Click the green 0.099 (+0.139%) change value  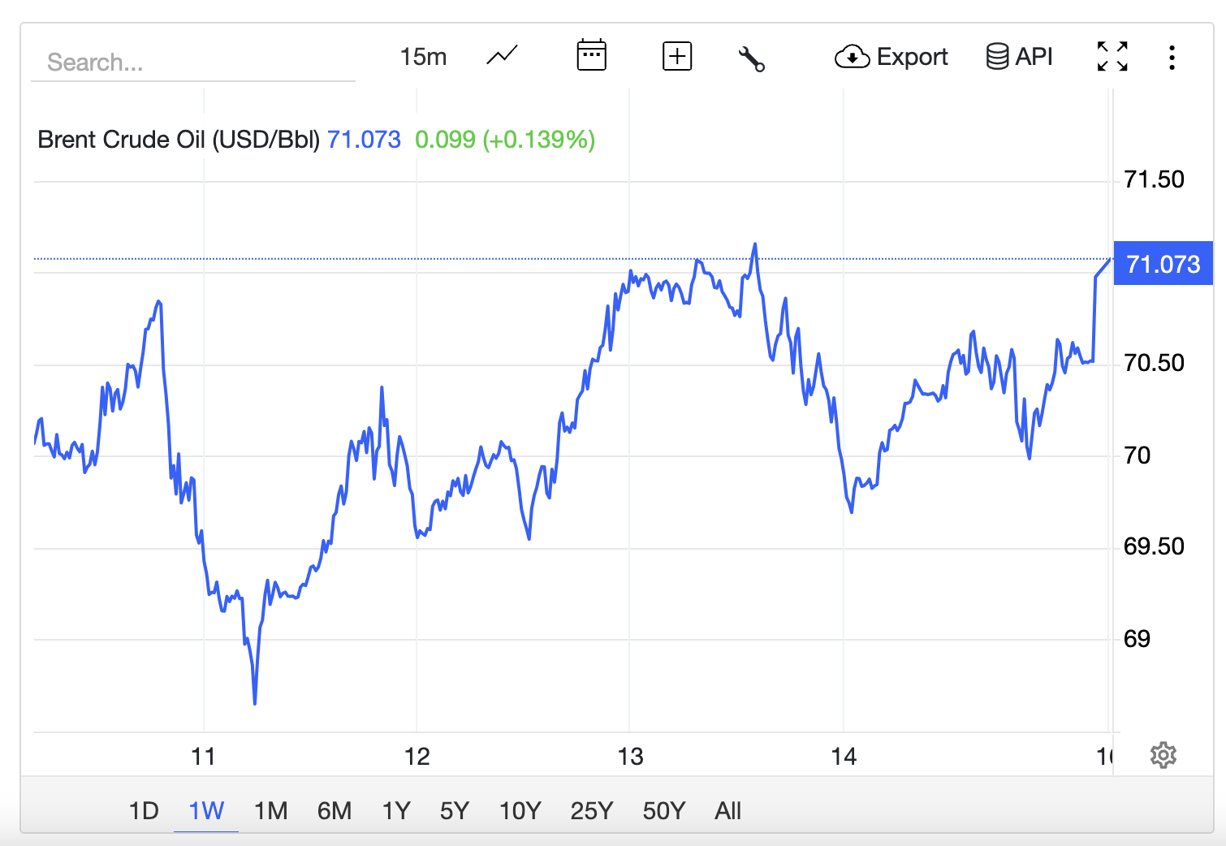[505, 140]
